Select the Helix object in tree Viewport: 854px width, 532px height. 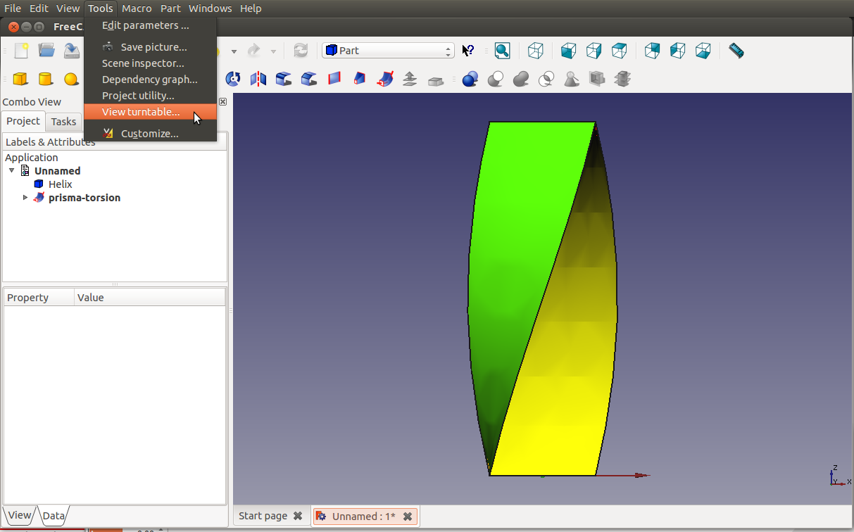(x=60, y=184)
